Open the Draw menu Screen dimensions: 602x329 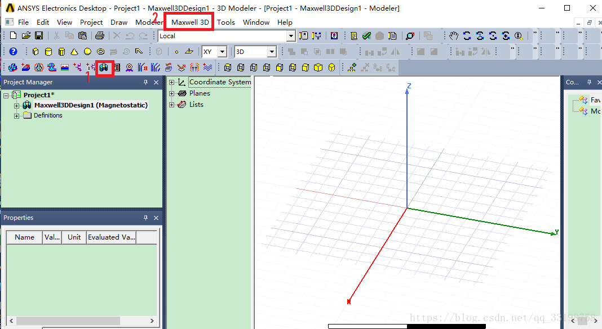(119, 22)
